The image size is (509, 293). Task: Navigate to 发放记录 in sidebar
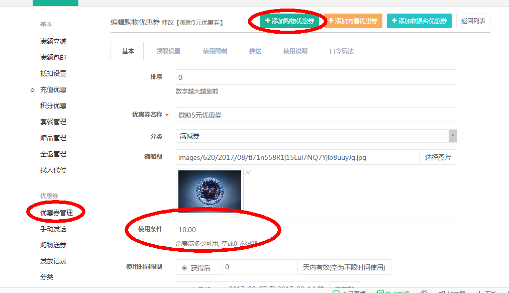53,261
